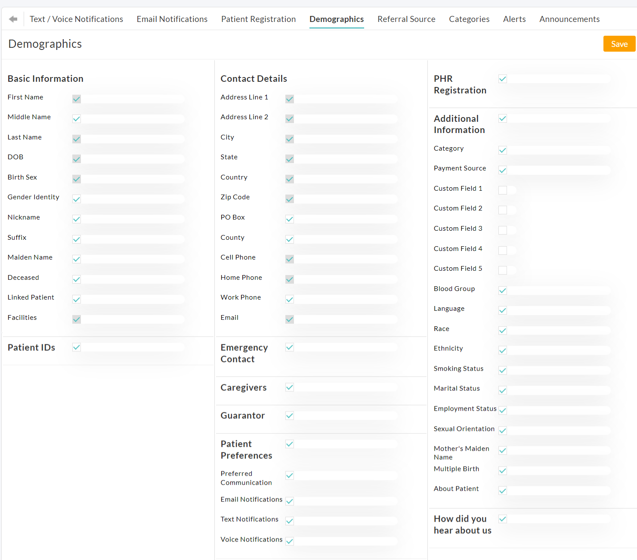Open the Alerts tab

click(514, 19)
